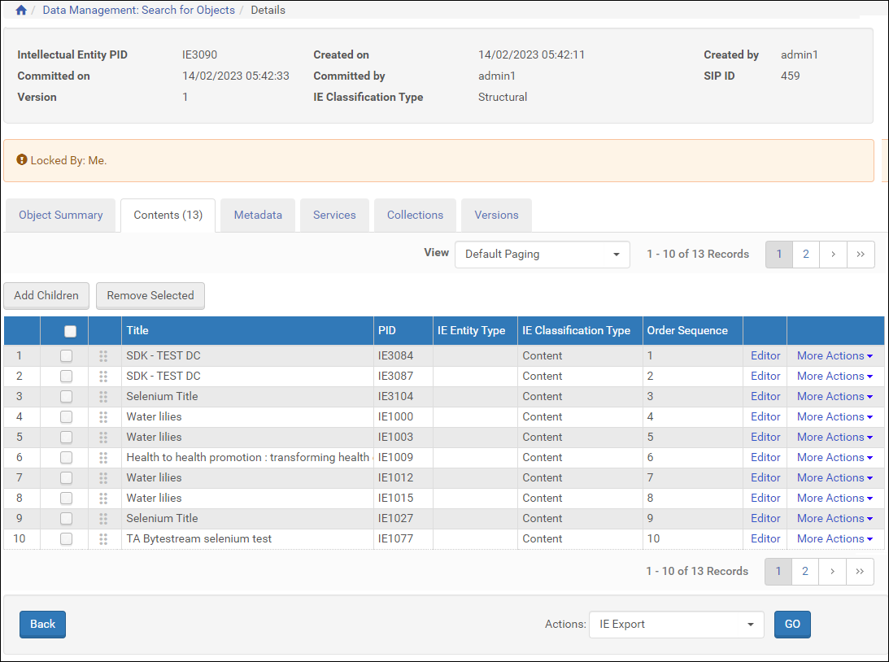The width and height of the screenshot is (889, 662).
Task: Click drag handle for IE1003 row
Action: coord(103,438)
